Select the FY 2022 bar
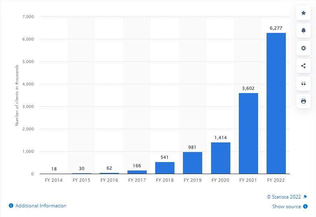The width and height of the screenshot is (316, 217). tap(276, 103)
